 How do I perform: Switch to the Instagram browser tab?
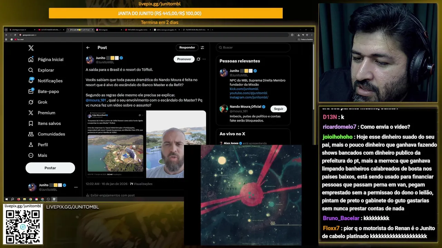click(109, 30)
